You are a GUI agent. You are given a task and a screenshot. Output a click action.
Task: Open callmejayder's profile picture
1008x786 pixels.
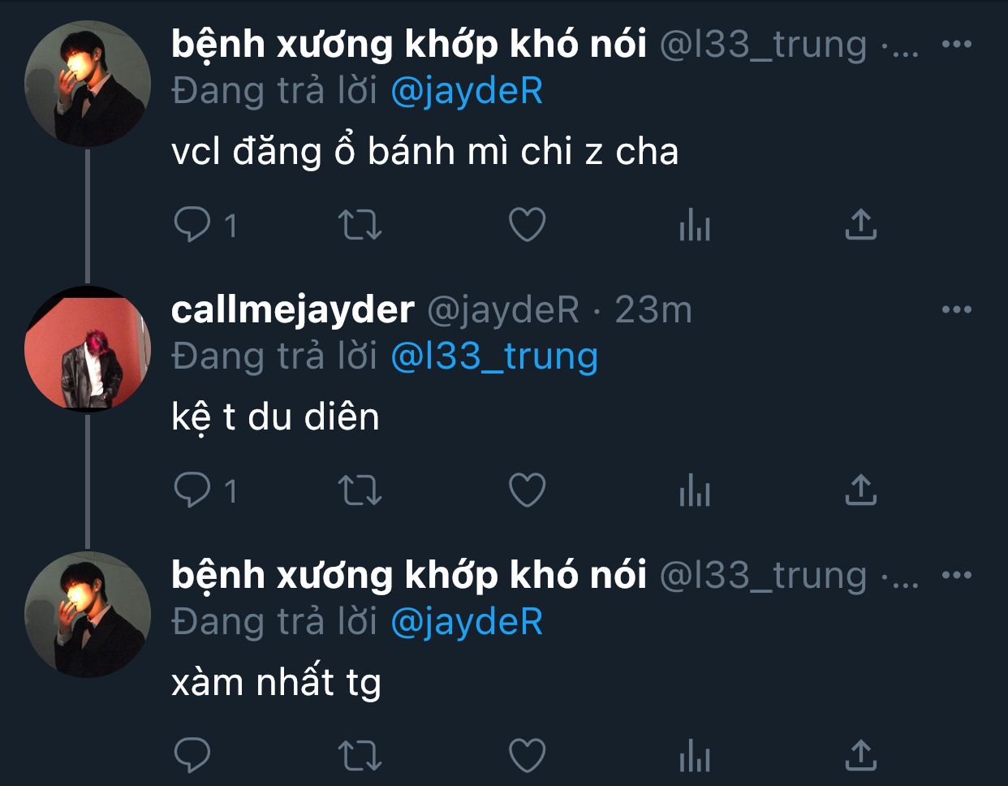(88, 349)
